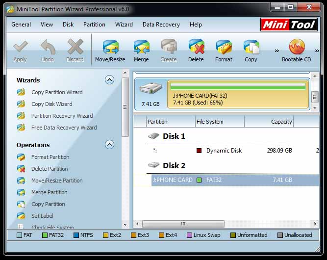Click the Apply checkmark icon
The image size is (327, 260).
point(21,46)
